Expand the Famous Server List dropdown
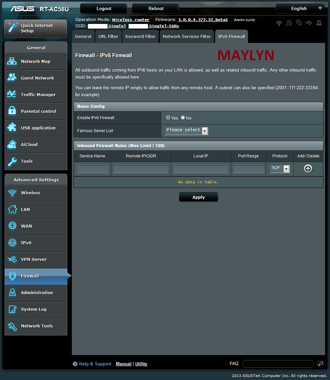The height and width of the screenshot is (380, 330). click(x=187, y=131)
